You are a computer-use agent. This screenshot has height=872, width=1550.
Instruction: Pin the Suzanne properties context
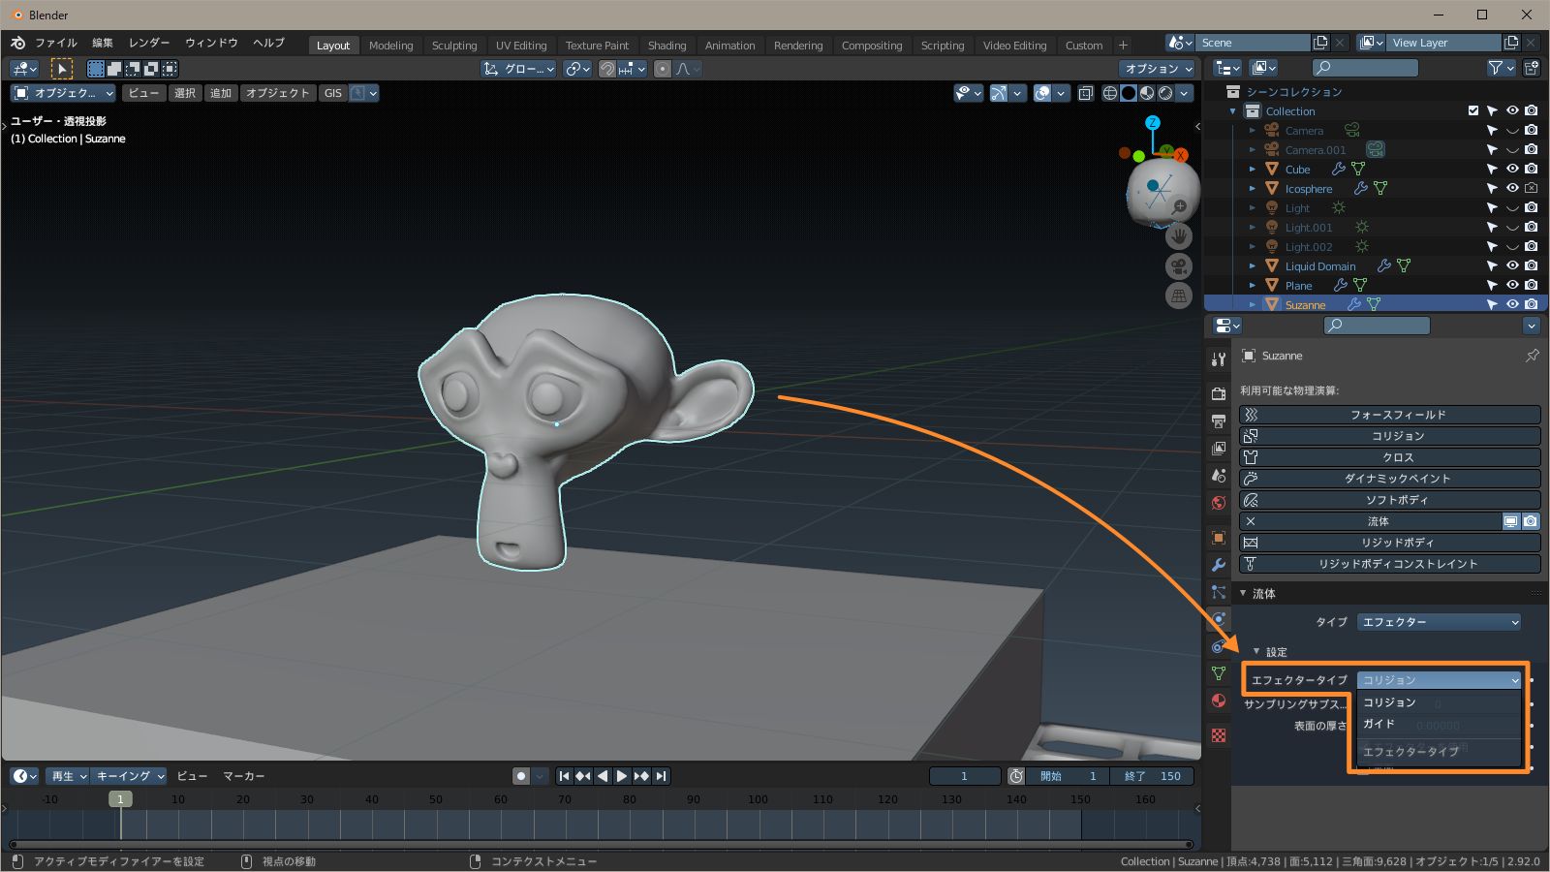pos(1533,356)
